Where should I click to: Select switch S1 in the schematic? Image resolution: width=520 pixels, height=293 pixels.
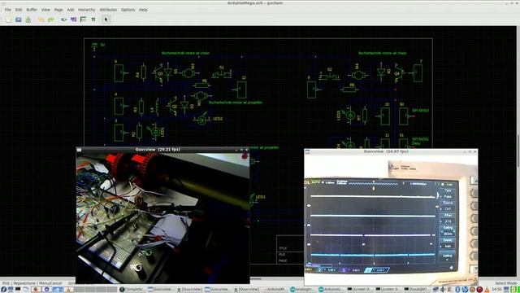point(222,74)
